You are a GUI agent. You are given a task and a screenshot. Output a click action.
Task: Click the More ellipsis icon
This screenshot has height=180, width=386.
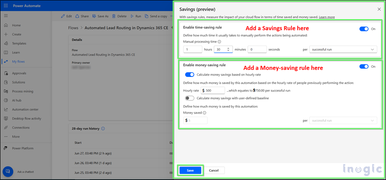point(6,137)
